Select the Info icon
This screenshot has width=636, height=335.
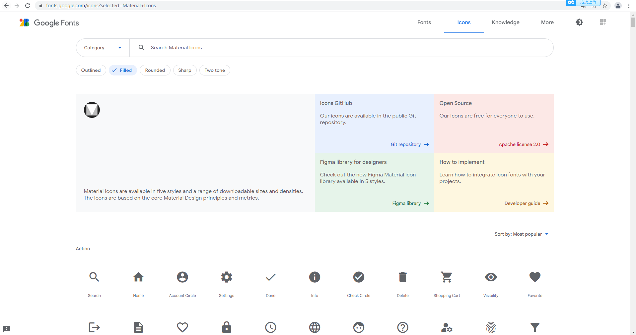pos(315,277)
